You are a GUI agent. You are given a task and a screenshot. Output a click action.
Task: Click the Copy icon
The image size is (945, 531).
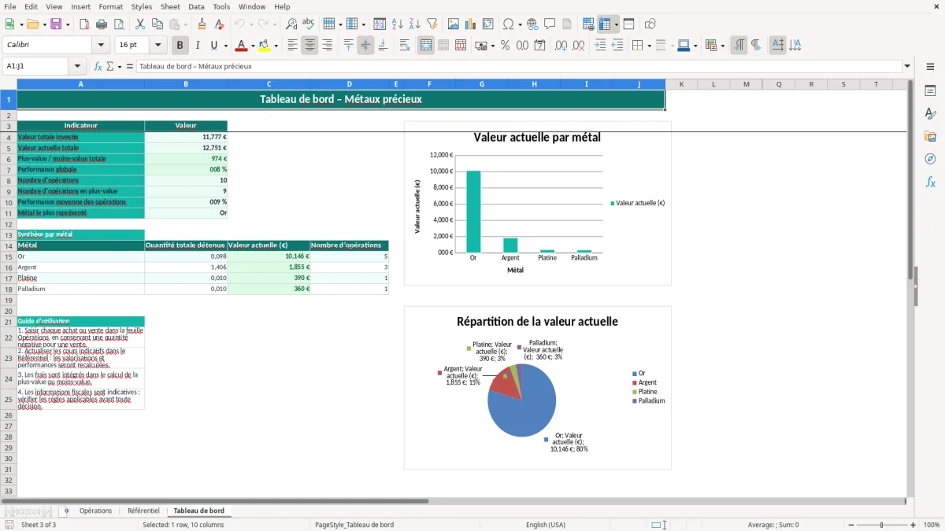pos(157,24)
